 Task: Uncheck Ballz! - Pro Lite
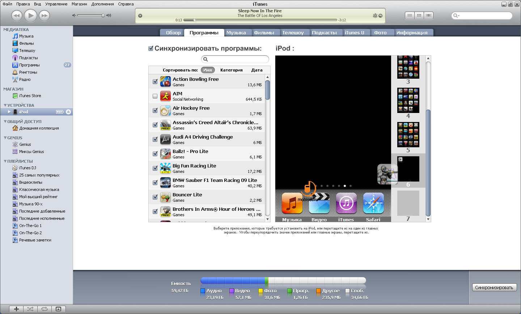coord(155,154)
